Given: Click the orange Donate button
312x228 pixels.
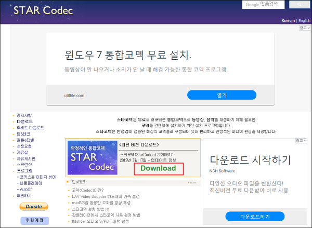Looking at the screenshot, I should [x=34, y=207].
